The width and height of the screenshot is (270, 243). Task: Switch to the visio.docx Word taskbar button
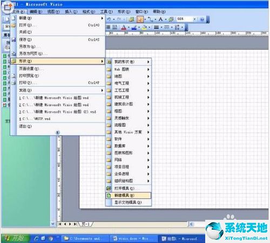coord(133,239)
